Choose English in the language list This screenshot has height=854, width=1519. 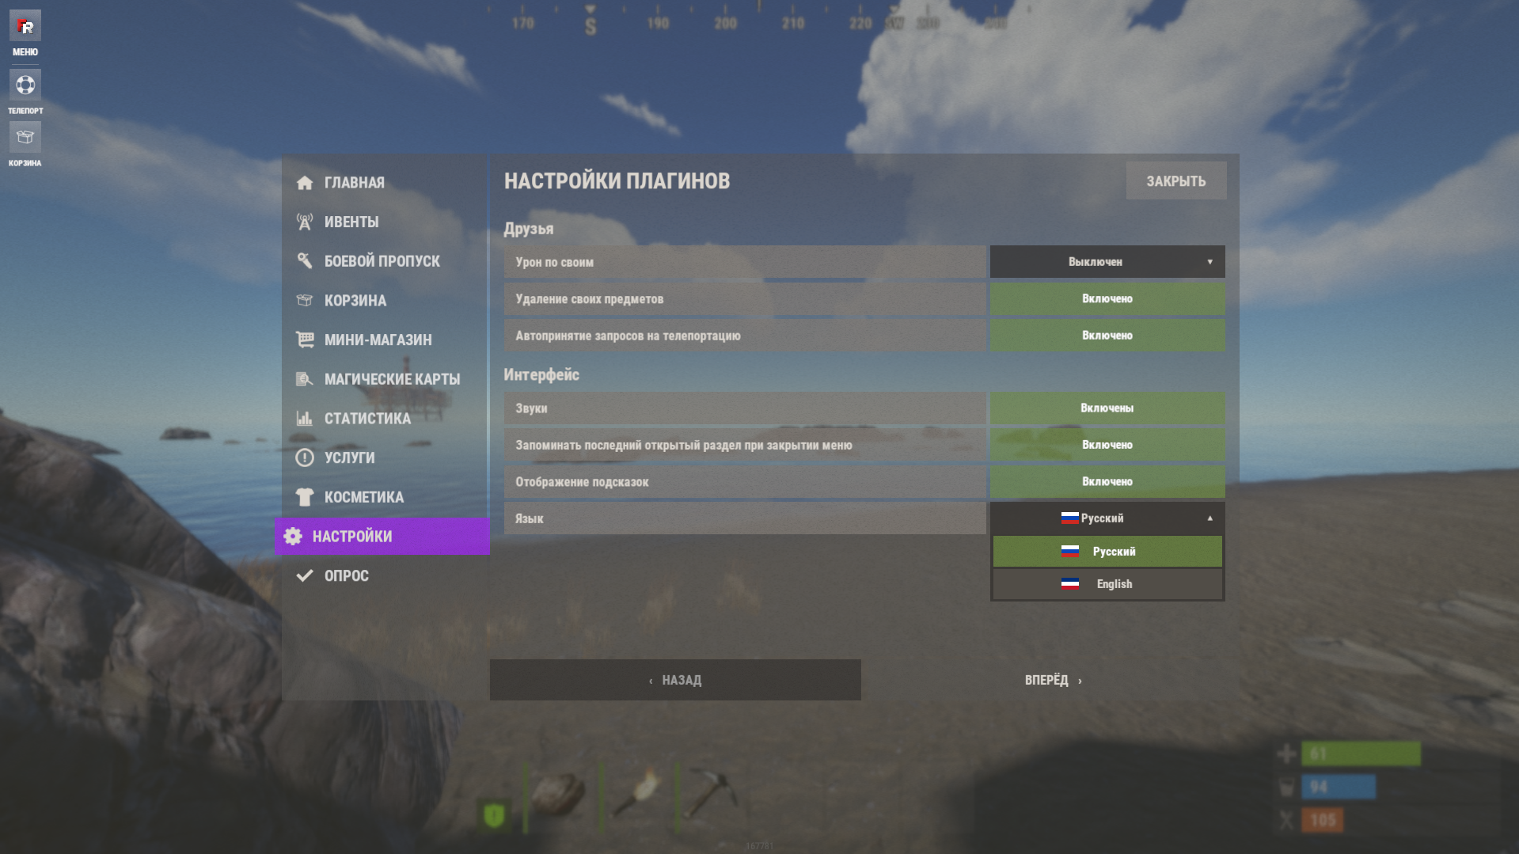click(x=1107, y=584)
